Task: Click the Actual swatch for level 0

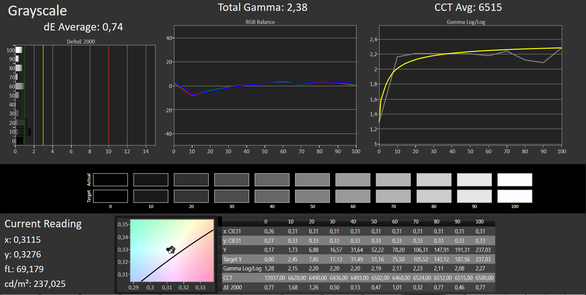Action: click(110, 180)
